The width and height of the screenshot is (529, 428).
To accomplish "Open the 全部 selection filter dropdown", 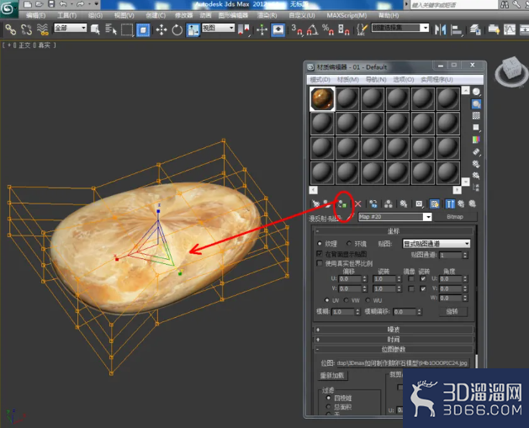I will click(x=70, y=28).
